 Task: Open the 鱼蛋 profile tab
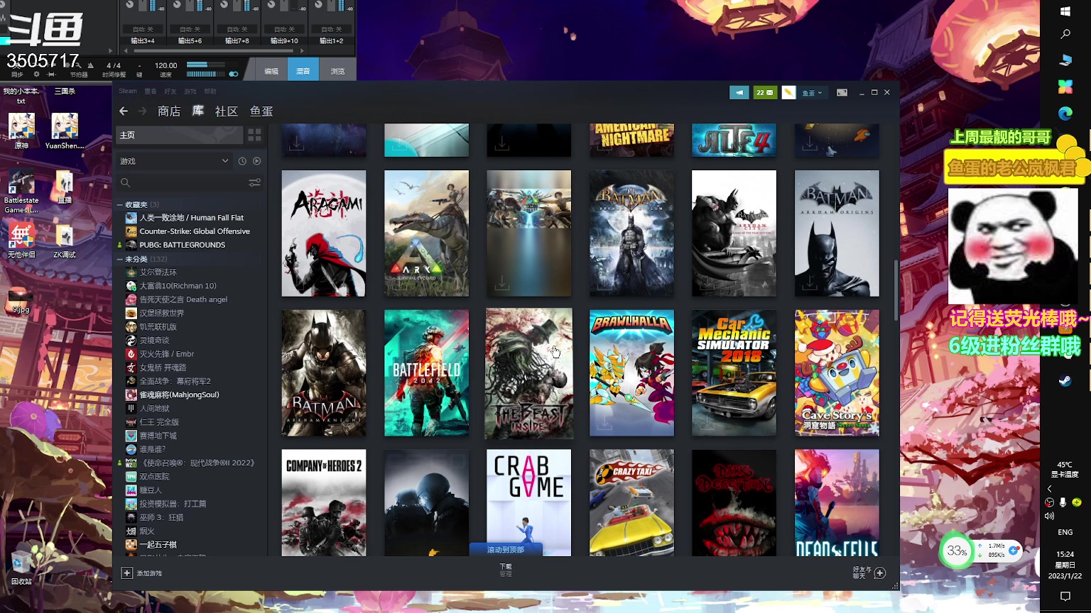[x=261, y=111]
